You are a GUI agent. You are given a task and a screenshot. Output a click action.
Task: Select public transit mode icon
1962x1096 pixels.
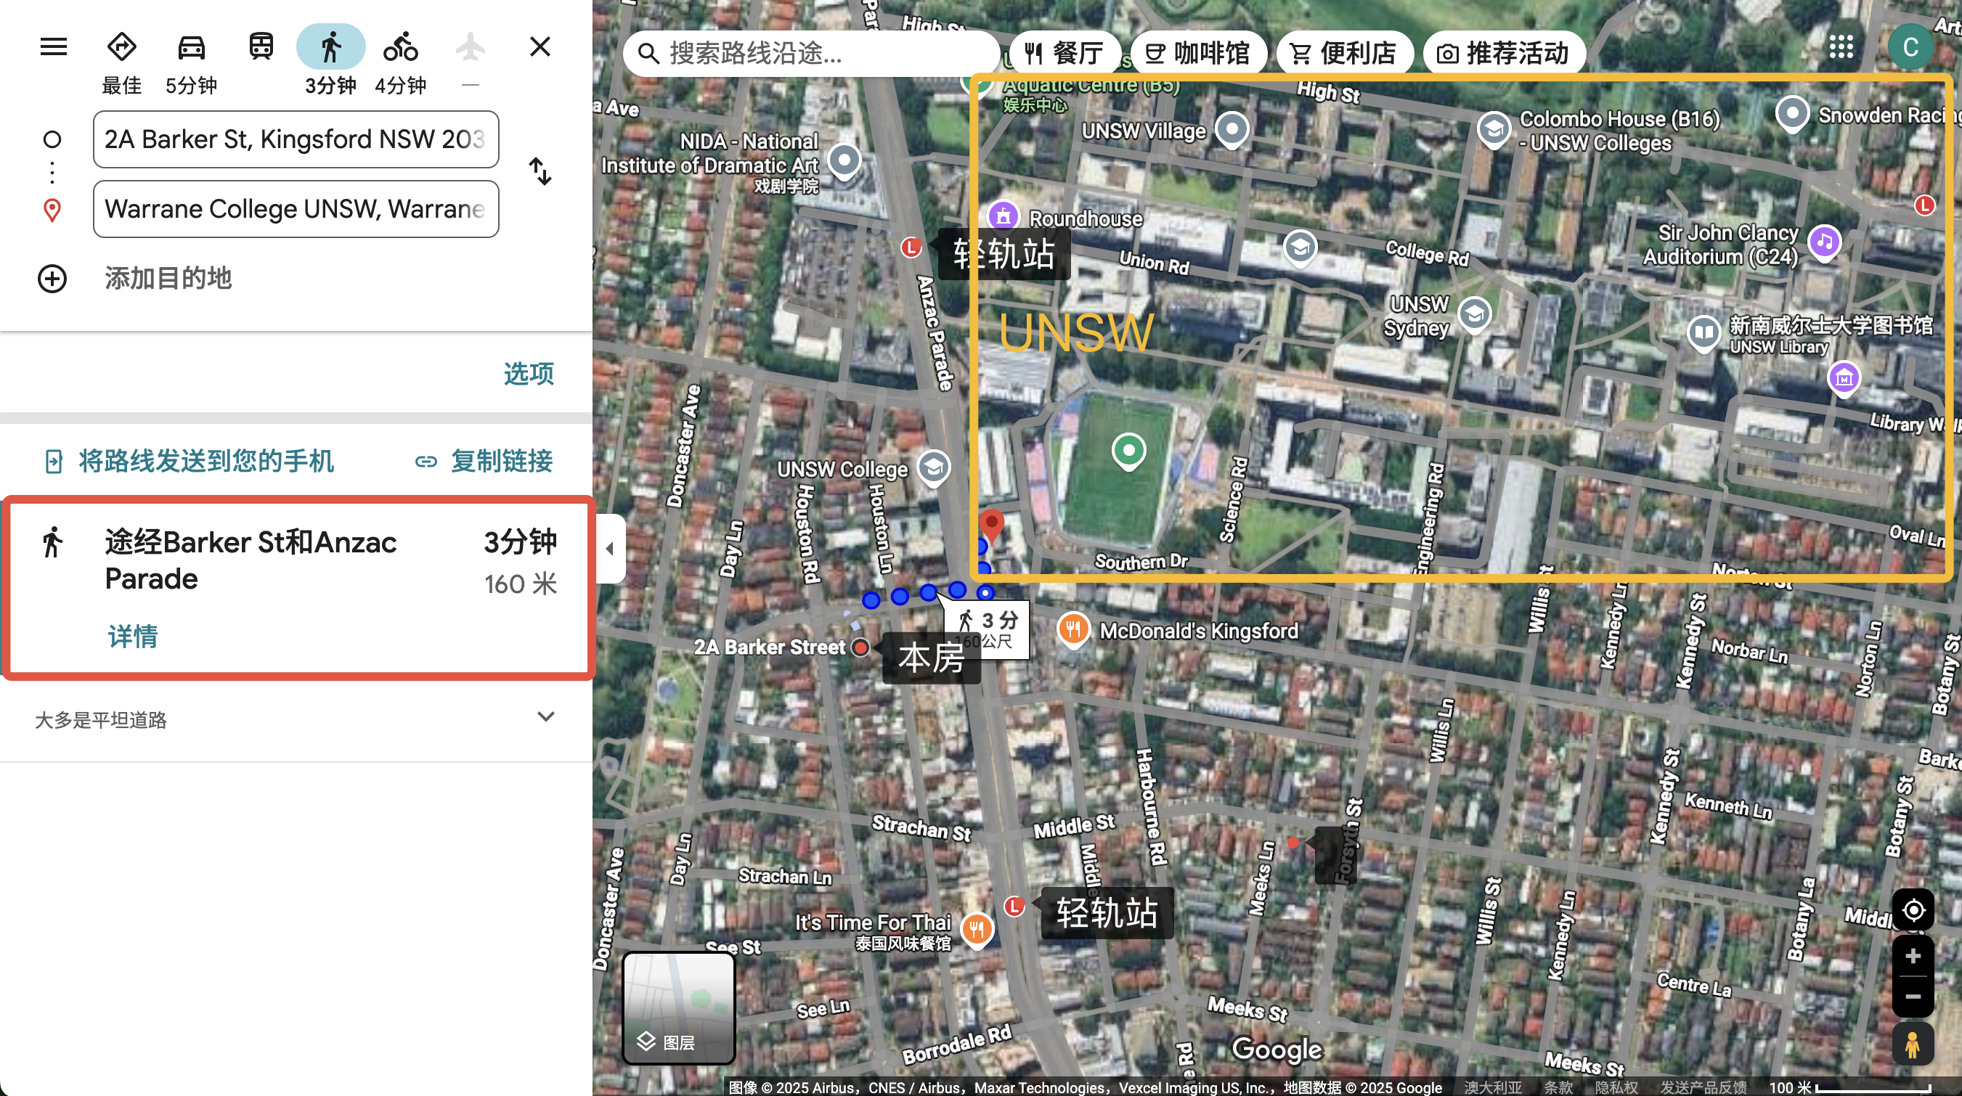[x=261, y=46]
